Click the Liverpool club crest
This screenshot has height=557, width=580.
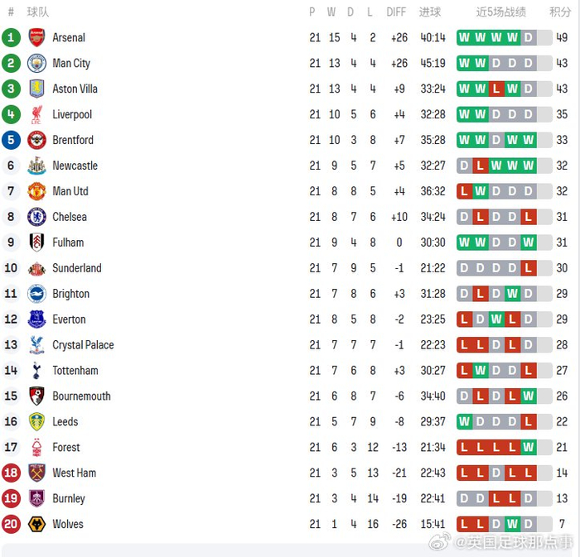tap(36, 114)
